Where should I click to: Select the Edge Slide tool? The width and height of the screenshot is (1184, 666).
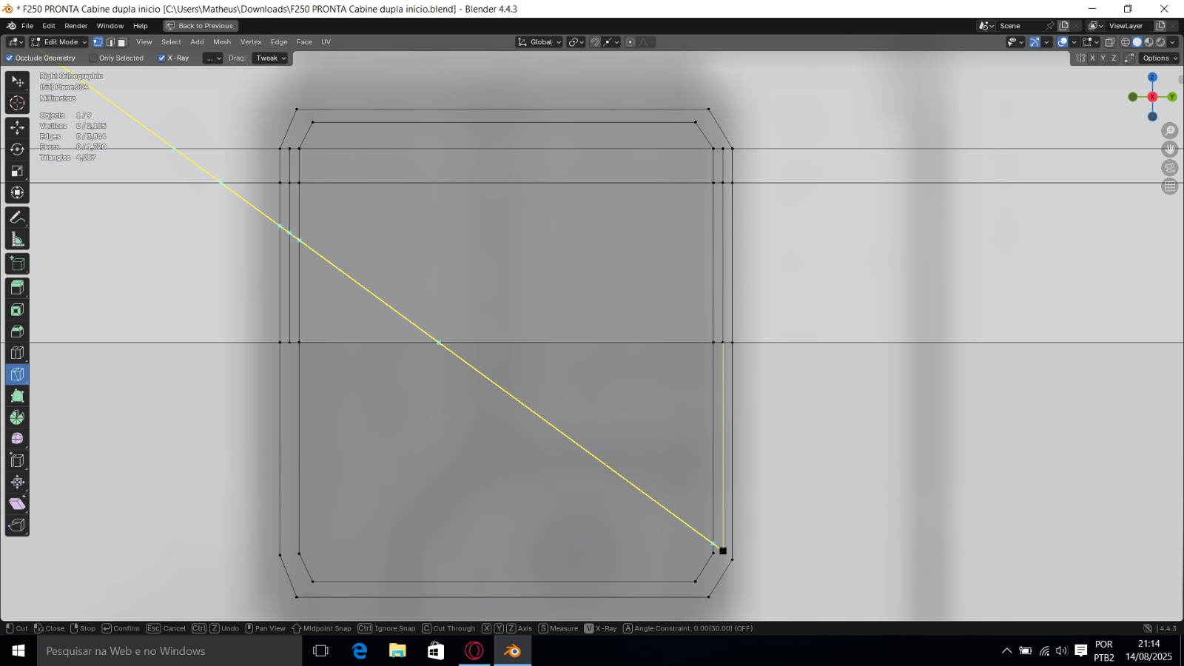point(18,460)
